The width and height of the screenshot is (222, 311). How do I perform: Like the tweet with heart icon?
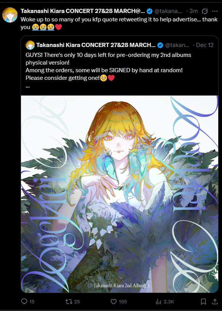113,301
